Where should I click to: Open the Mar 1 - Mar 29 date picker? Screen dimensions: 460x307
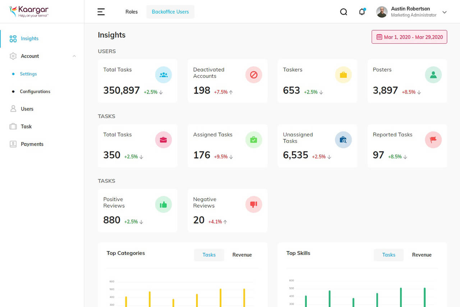(x=409, y=37)
